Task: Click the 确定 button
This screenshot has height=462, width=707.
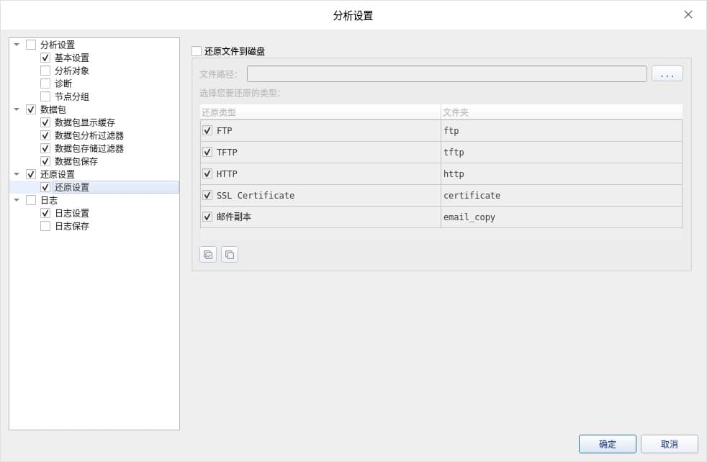Action: coord(607,444)
